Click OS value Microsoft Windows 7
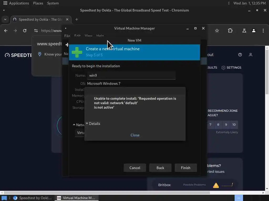 click(104, 83)
